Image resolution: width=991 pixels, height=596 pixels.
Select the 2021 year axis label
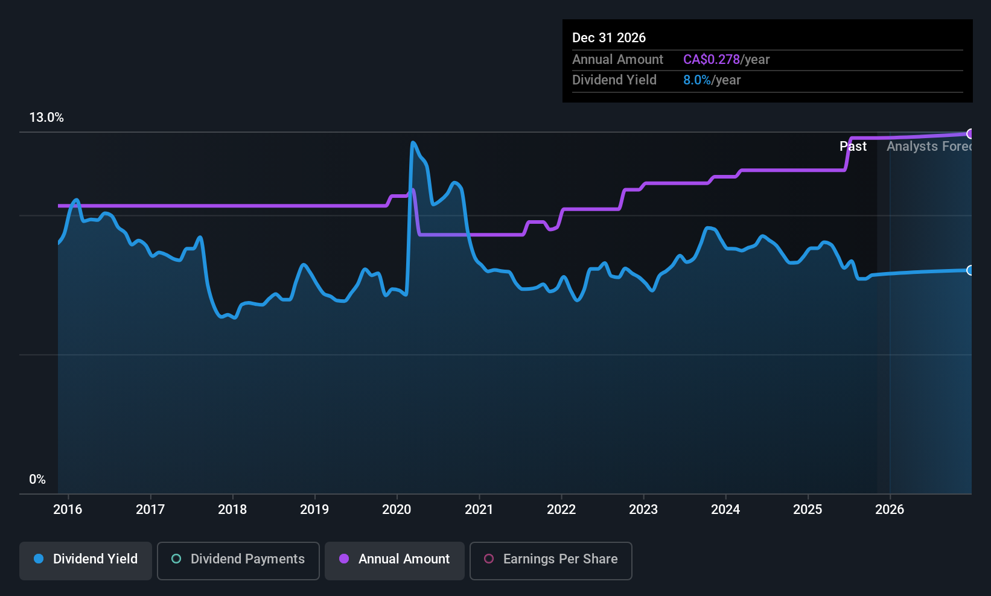pyautogui.click(x=479, y=509)
